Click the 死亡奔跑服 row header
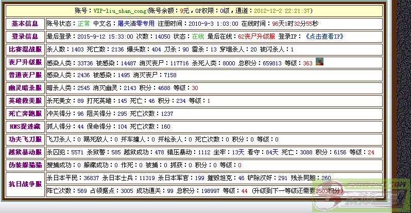This screenshot has height=213, width=411. coord(24,114)
